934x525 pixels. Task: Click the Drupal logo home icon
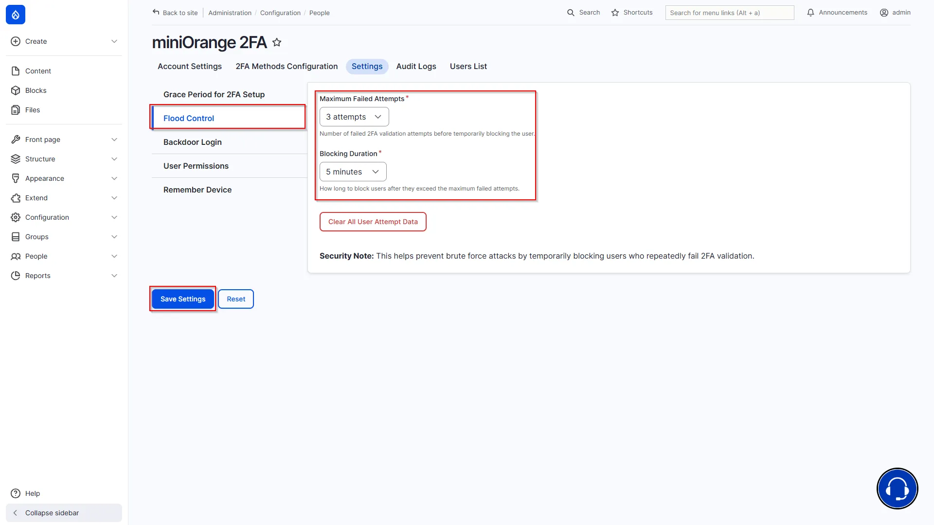point(16,15)
